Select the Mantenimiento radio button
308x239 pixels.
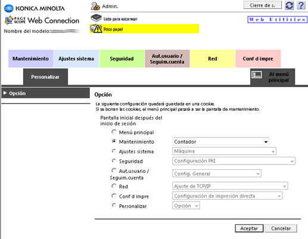click(x=114, y=141)
